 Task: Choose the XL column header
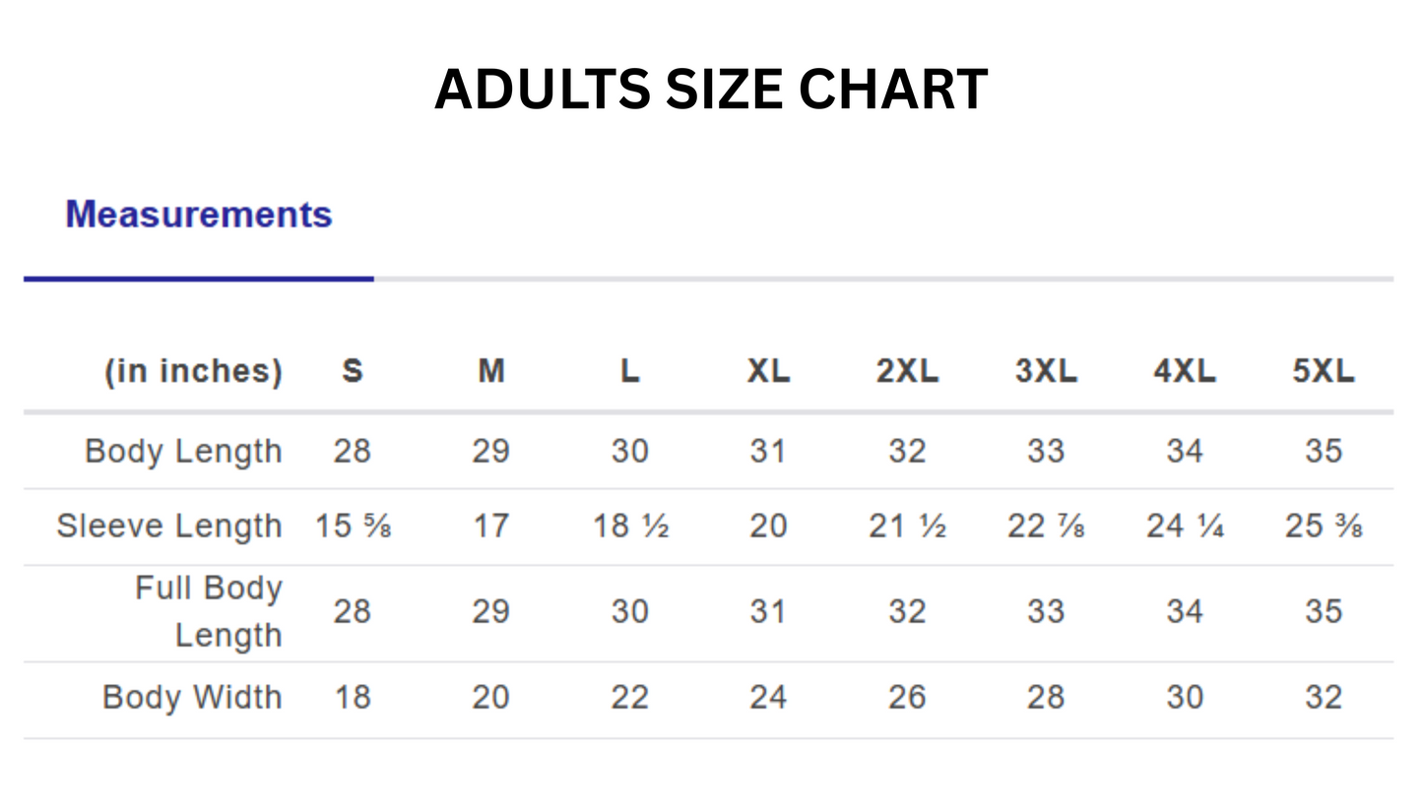(768, 371)
